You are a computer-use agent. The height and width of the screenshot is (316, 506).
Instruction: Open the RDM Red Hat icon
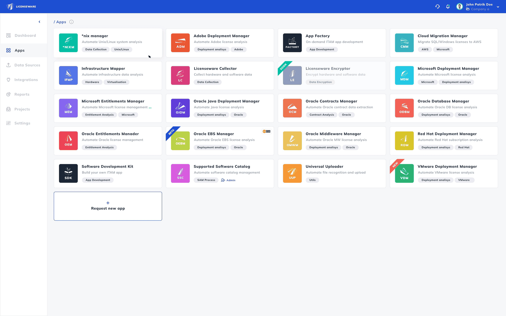tap(404, 141)
